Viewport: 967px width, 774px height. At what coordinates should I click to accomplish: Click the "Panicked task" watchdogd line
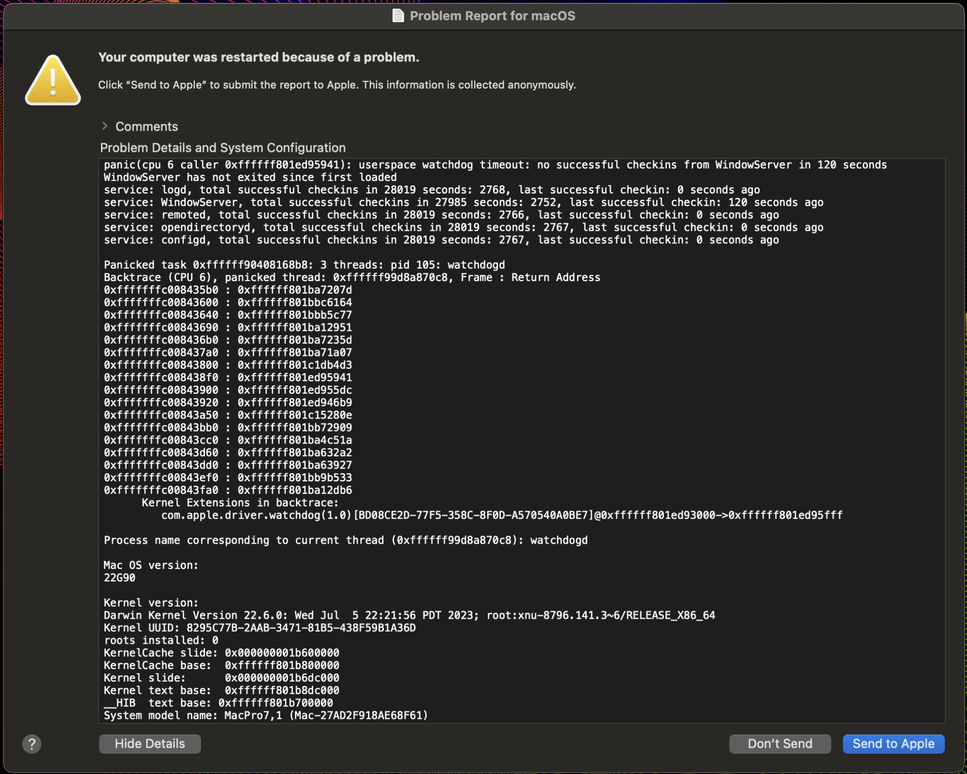tap(304, 265)
